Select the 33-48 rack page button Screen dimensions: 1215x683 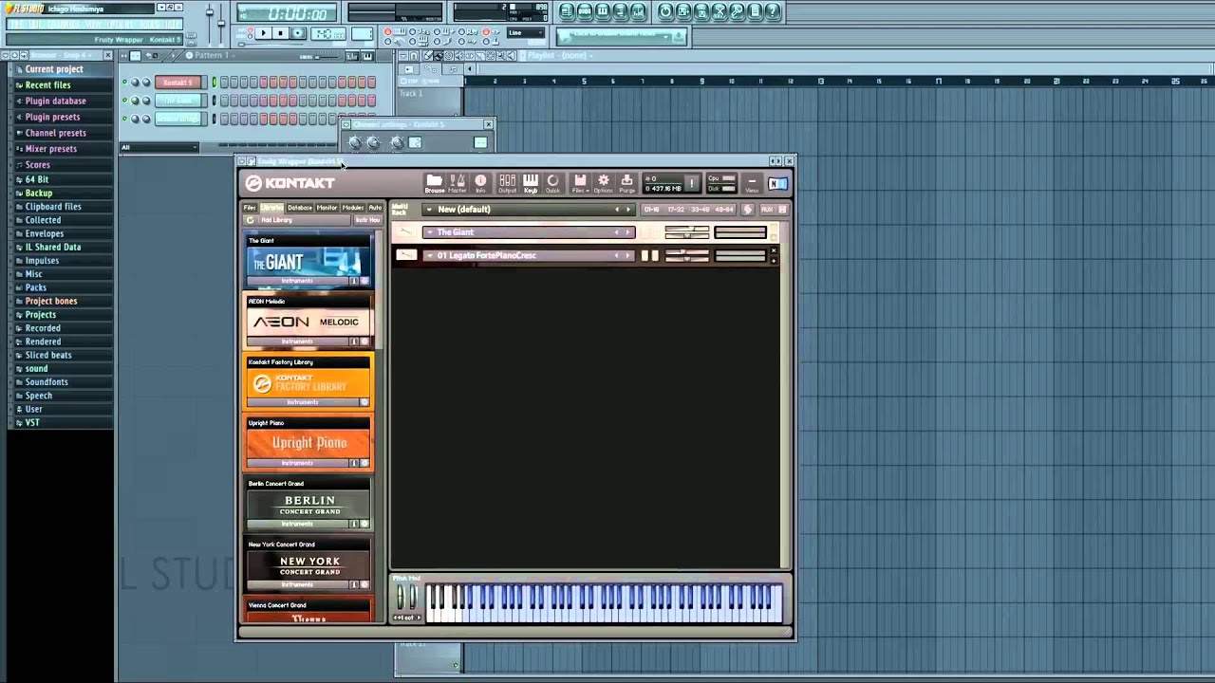click(700, 210)
